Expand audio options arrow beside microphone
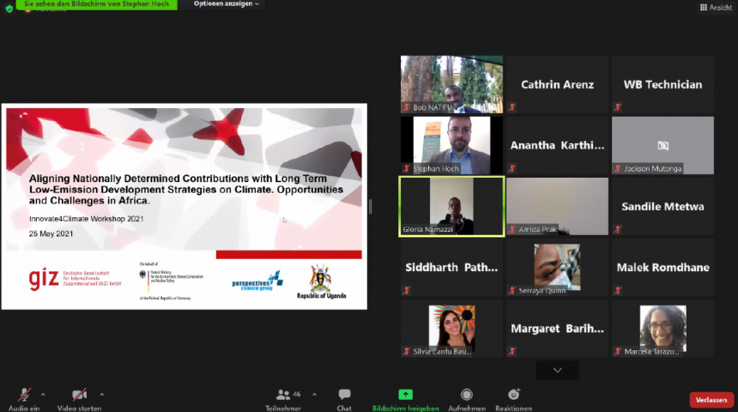738x412 pixels. coord(43,395)
